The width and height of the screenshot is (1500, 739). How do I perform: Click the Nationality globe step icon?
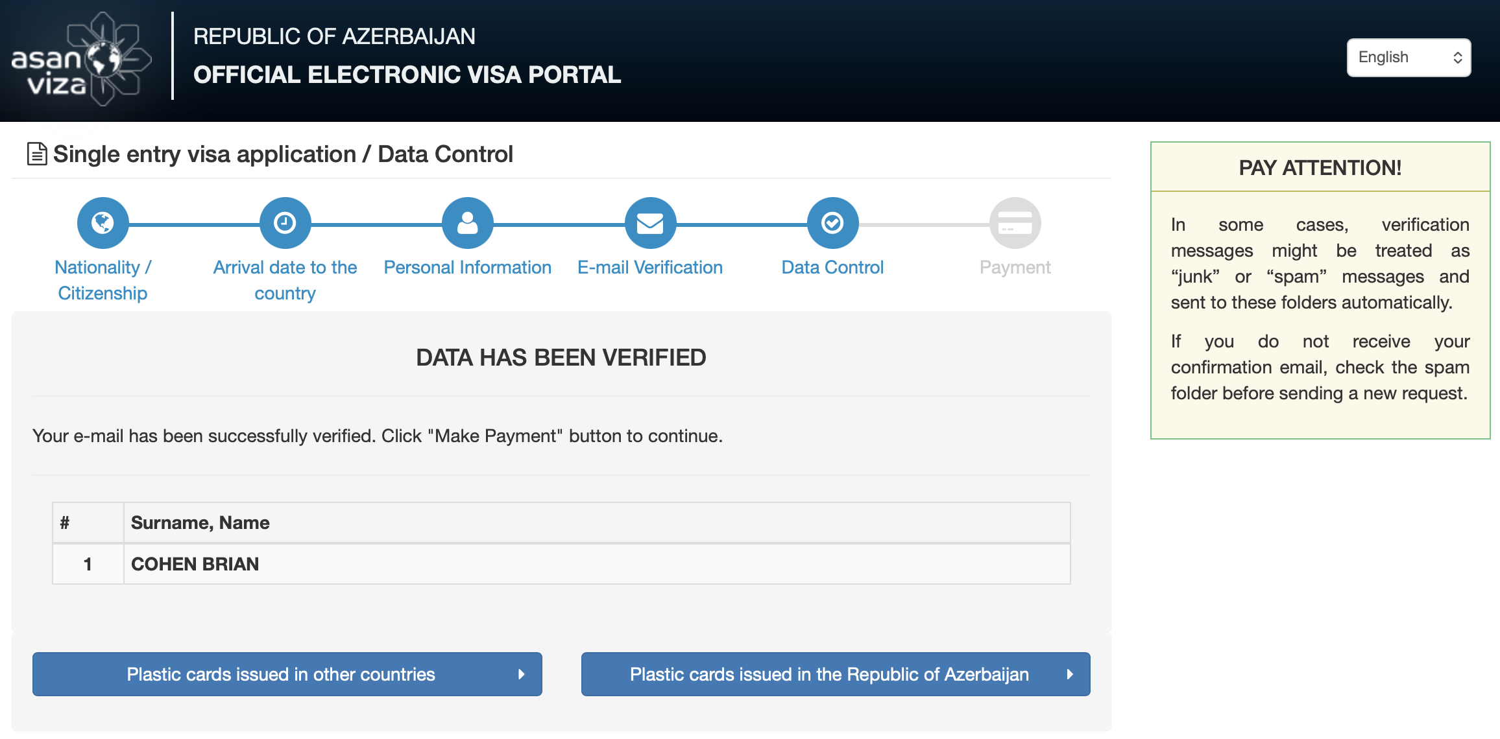coord(103,223)
